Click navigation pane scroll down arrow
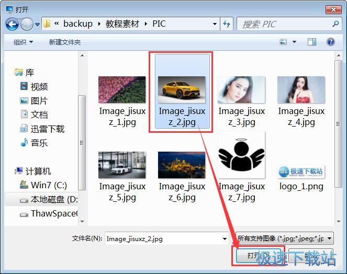This screenshot has height=274, width=347. point(82,221)
